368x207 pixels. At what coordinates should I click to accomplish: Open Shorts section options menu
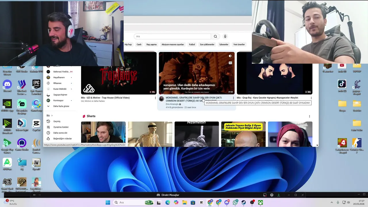point(309,116)
